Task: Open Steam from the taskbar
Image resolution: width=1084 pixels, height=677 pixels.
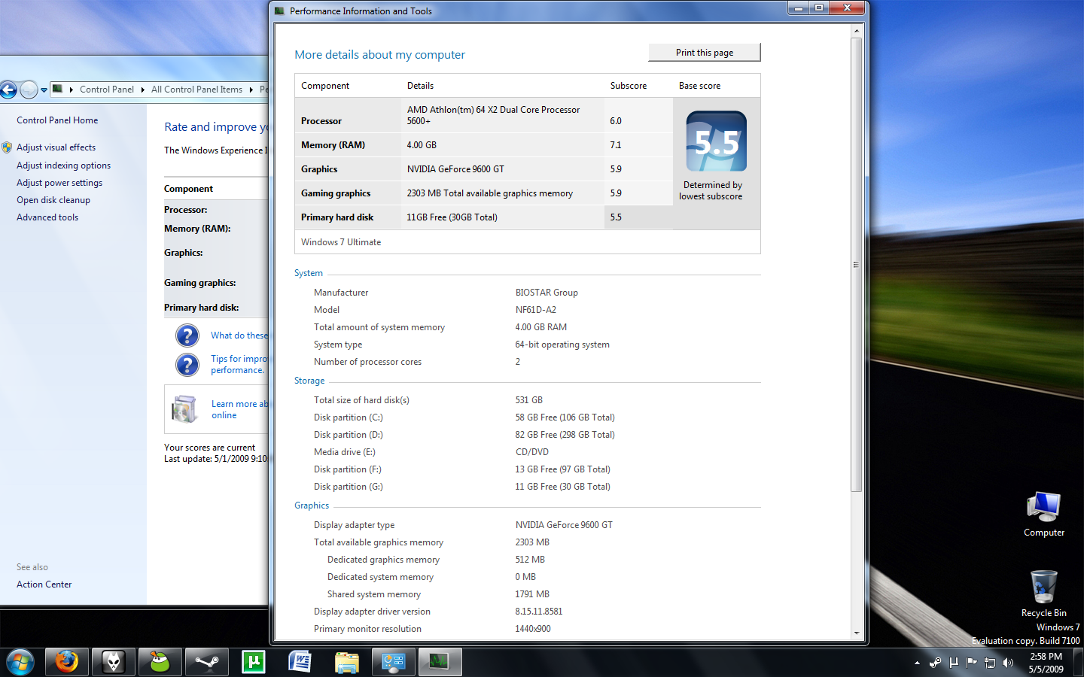Action: [207, 662]
